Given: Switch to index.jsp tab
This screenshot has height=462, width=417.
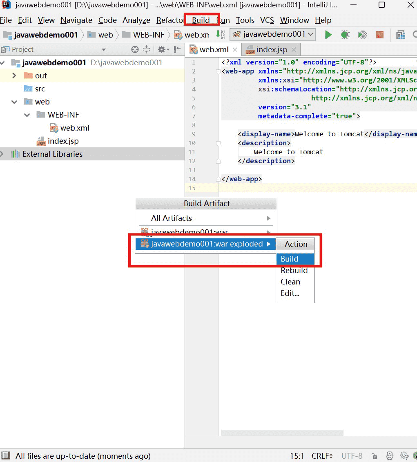Looking at the screenshot, I should (x=271, y=50).
